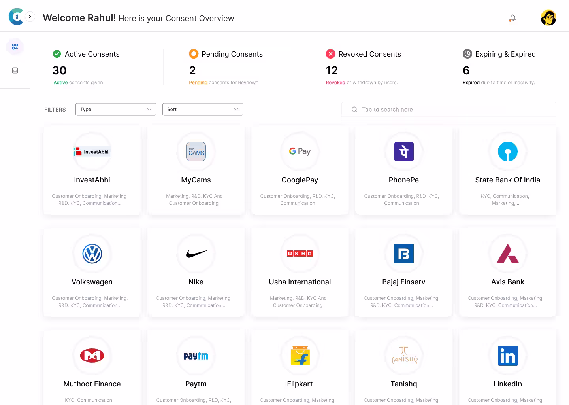Click the 'Nike' card name

coord(196,282)
